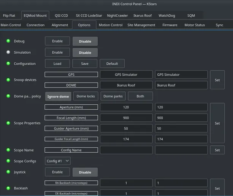Click the read-only GPS Simulator value
This screenshot has width=233, height=196.
point(126,75)
